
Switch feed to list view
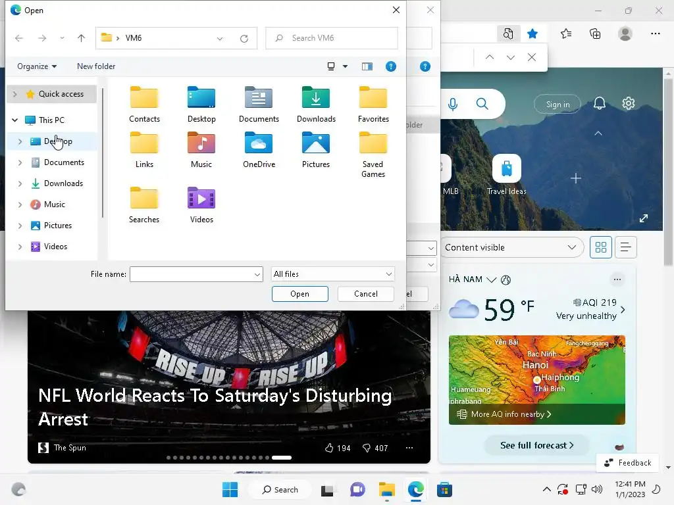coord(626,247)
